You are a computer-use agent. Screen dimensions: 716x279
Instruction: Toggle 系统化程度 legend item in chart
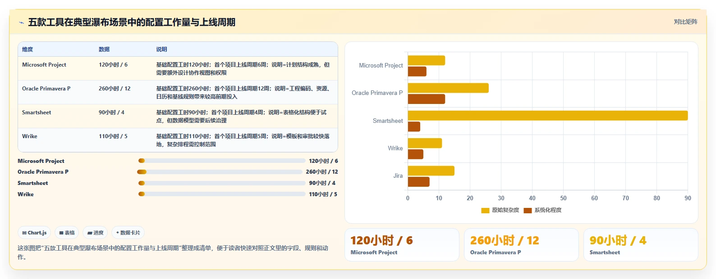tap(542, 210)
